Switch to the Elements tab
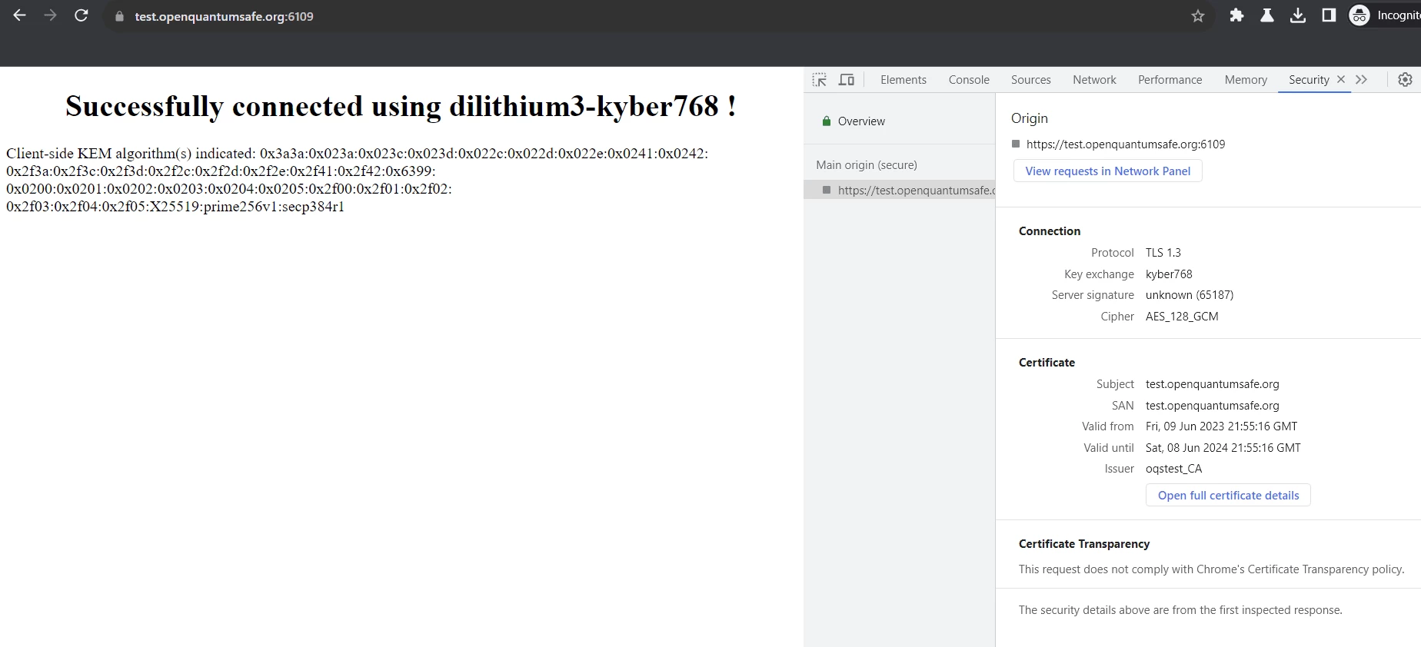 tap(904, 80)
